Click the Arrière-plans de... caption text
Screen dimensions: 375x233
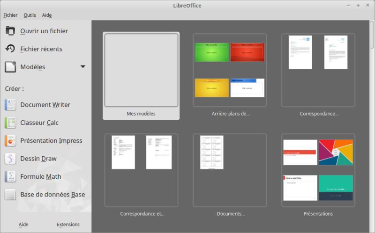(x=231, y=114)
